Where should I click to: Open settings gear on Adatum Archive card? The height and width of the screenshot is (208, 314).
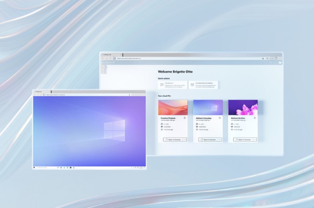pyautogui.click(x=255, y=118)
